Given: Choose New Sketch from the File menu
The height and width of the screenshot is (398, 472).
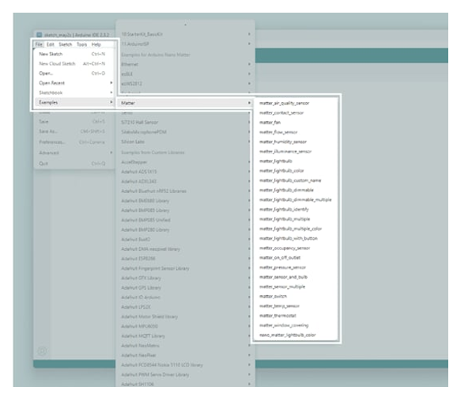Looking at the screenshot, I should 74,55.
